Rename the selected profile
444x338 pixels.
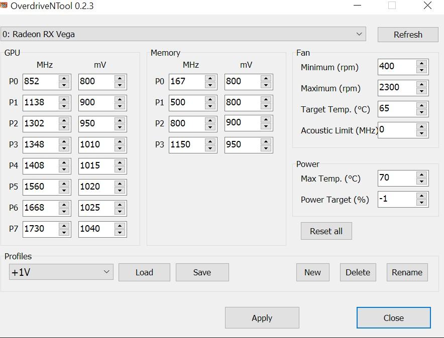click(407, 272)
